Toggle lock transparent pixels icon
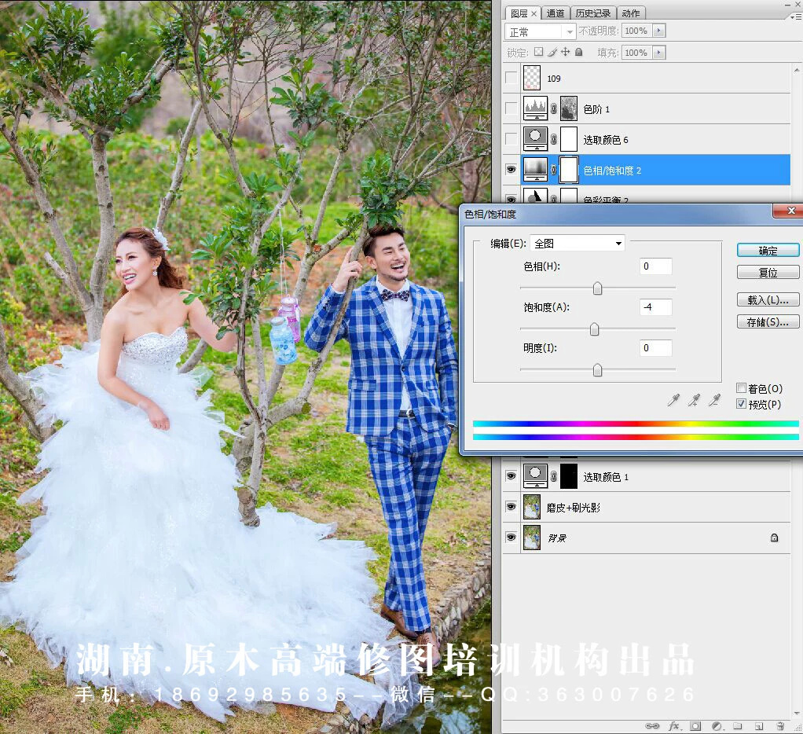Screen dimensions: 803x734 (x=538, y=52)
